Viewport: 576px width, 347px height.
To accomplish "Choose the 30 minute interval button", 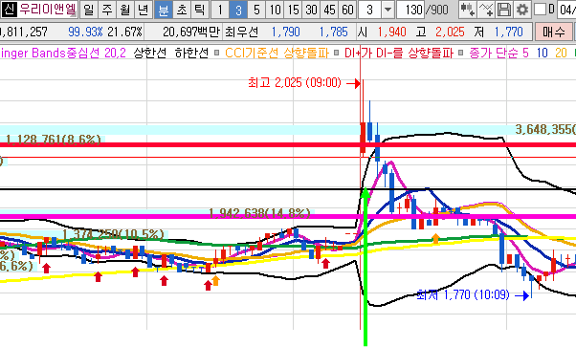I will coord(311,10).
